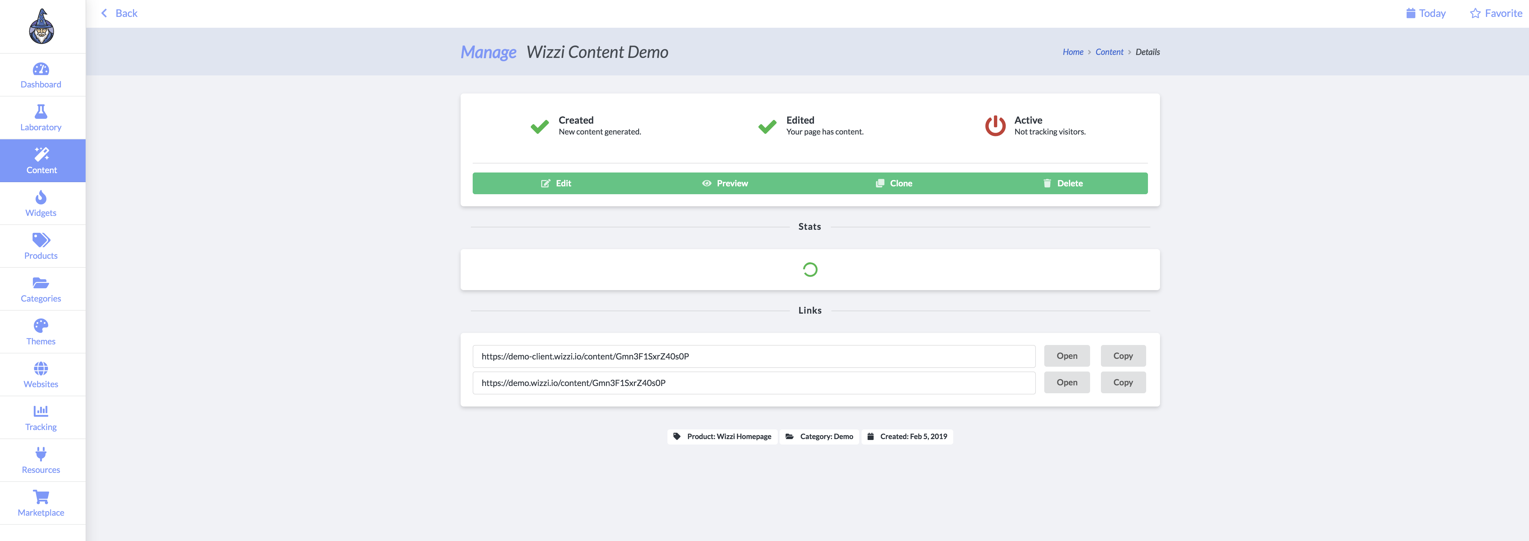Screen dimensions: 1529x541
Task: Open the demo.wizzi.io content link
Action: pyautogui.click(x=1067, y=383)
